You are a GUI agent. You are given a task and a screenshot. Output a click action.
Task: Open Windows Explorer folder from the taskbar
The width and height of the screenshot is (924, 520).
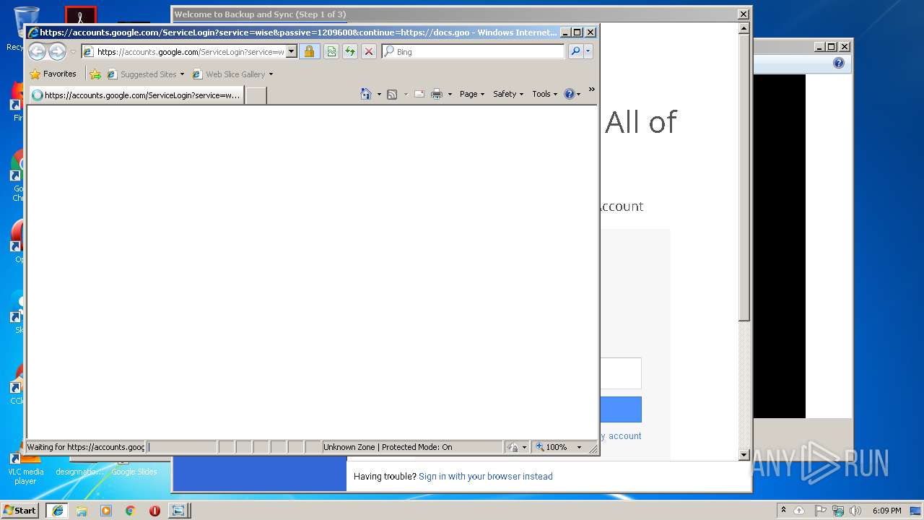point(82,510)
